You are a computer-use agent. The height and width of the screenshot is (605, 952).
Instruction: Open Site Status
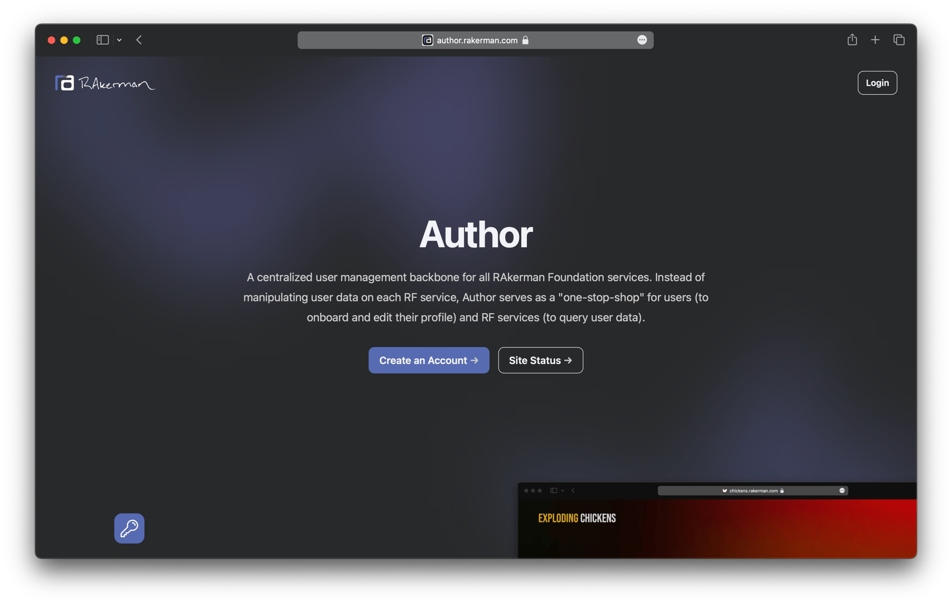tap(540, 360)
